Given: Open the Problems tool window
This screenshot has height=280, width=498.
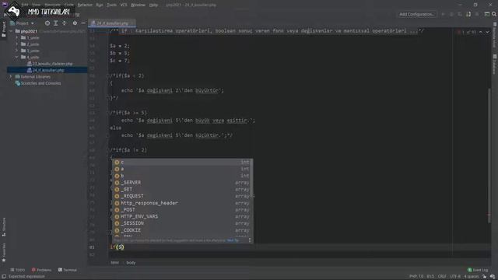Looking at the screenshot, I should tap(41, 270).
